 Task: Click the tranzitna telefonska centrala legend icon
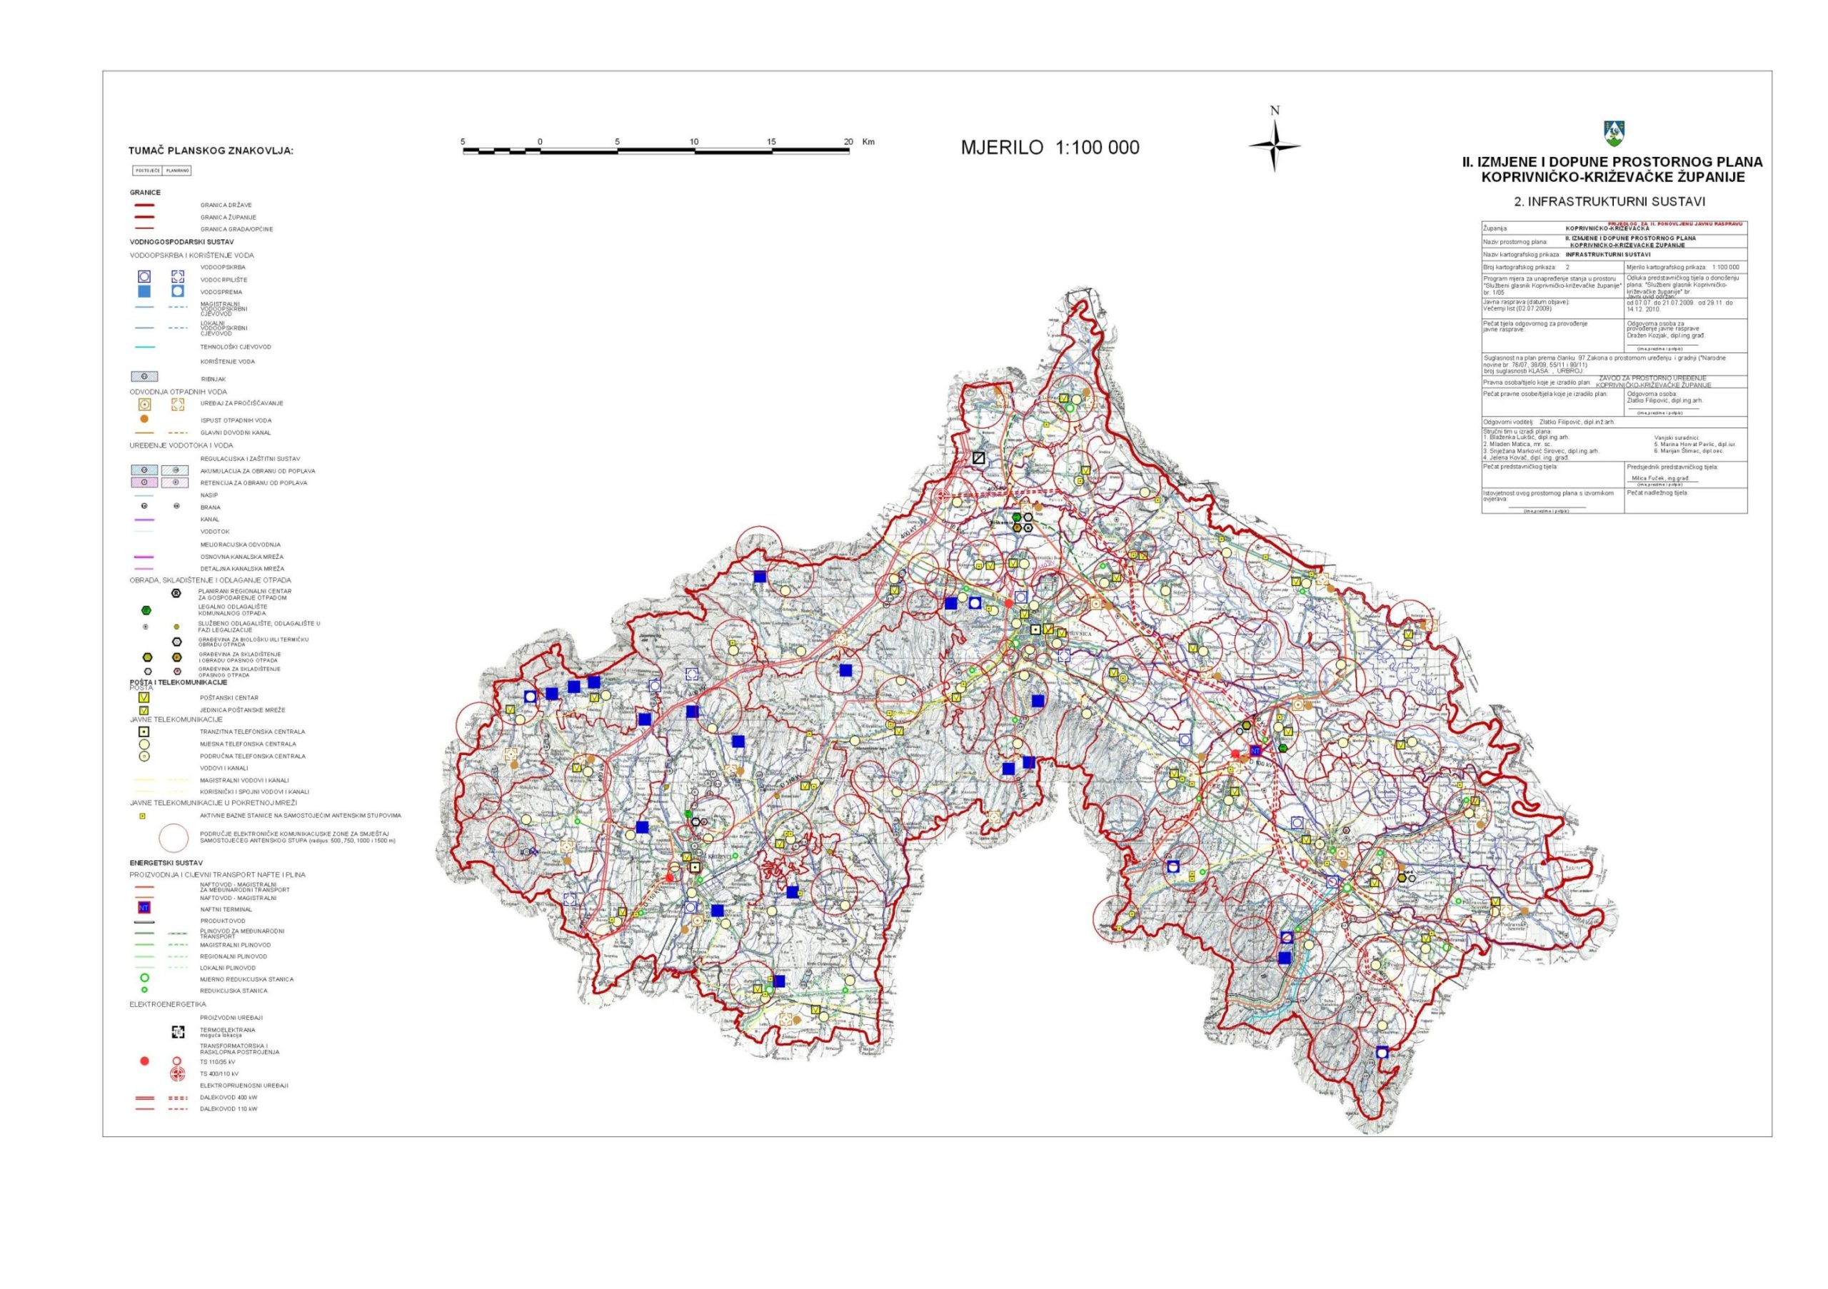coord(144,732)
